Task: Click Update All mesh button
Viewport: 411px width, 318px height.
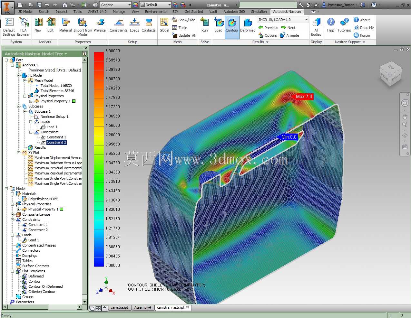Action: coord(184,35)
